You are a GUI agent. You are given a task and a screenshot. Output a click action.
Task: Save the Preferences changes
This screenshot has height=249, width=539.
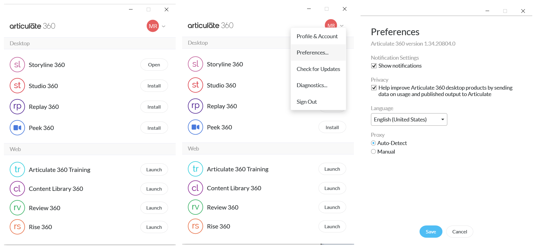[x=431, y=232]
